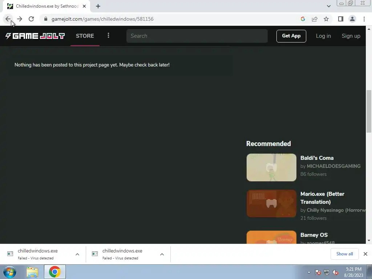
Task: Open Chilly Nyasinago author link
Action: point(336,210)
